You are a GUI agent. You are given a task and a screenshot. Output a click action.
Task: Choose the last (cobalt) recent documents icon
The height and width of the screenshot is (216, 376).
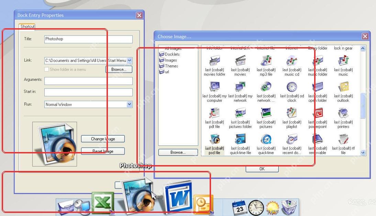(x=292, y=139)
